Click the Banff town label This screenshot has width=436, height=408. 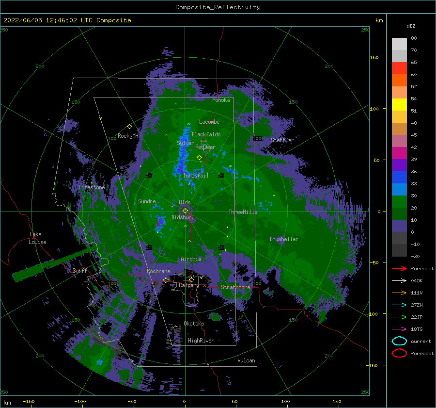[x=80, y=270]
